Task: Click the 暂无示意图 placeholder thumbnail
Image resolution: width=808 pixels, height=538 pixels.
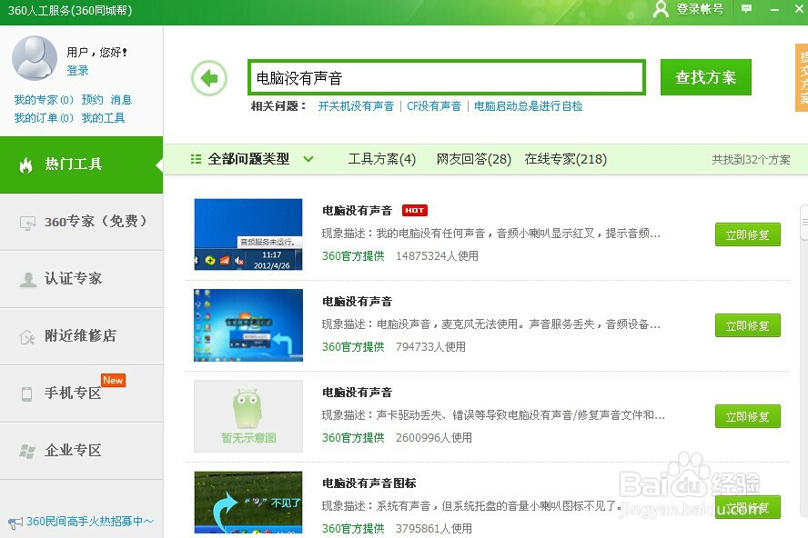Action: pos(248,416)
